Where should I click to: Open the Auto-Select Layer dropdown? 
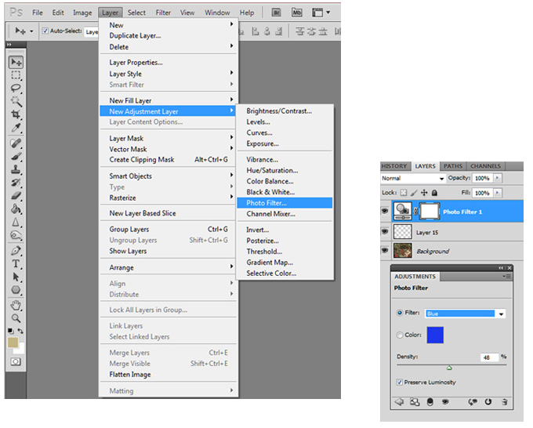92,31
